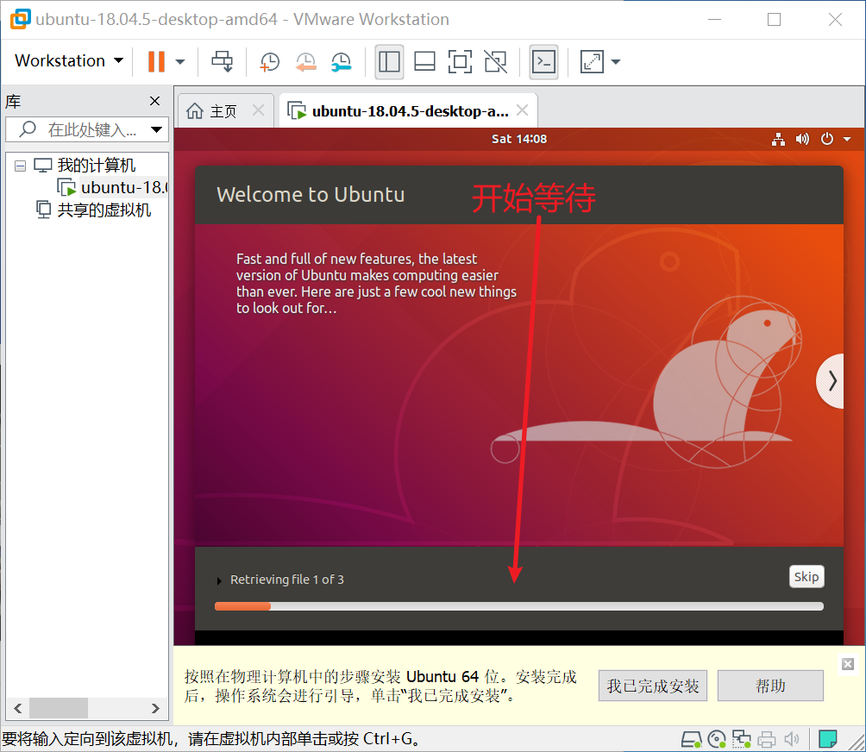Click the VMware logo in title bar
The image size is (866, 752).
pos(21,19)
